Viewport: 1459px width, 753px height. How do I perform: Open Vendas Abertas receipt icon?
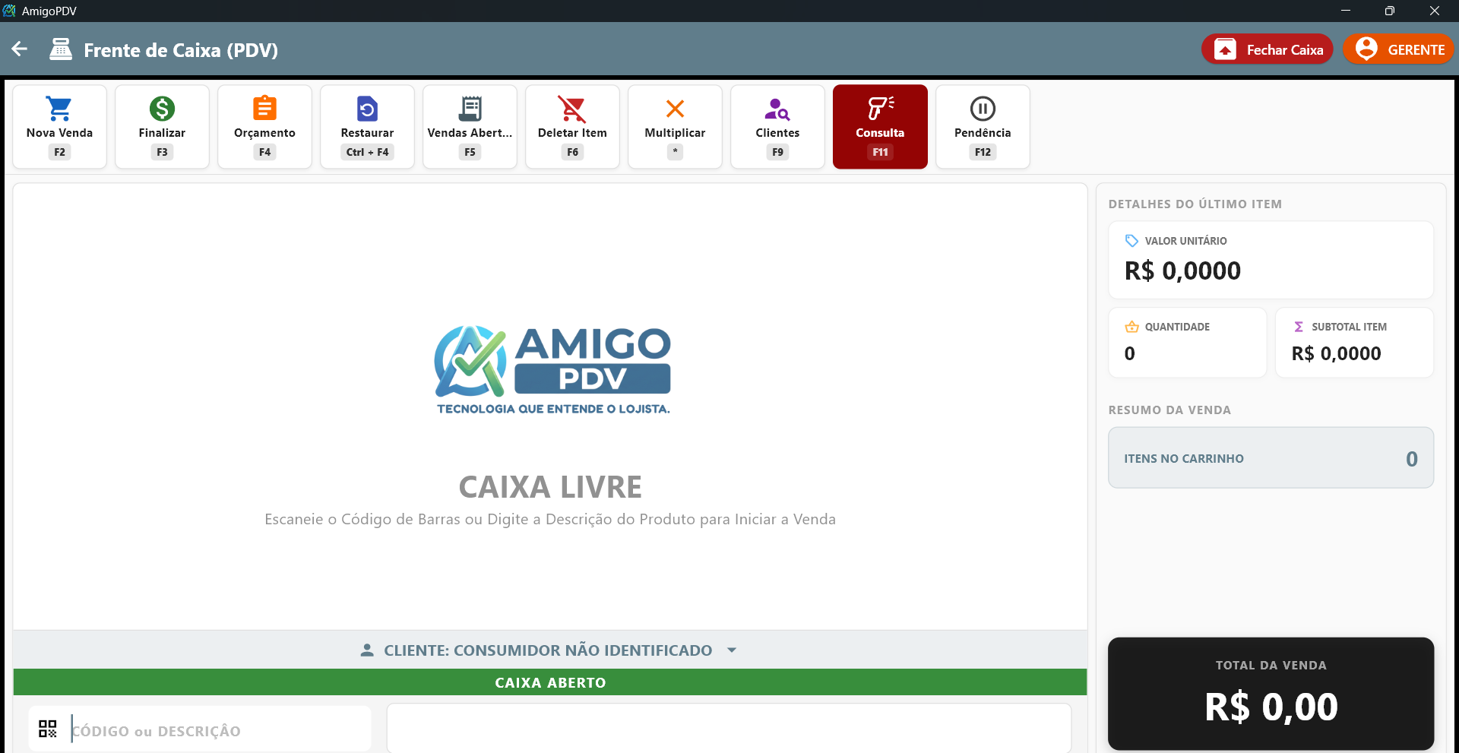pos(470,109)
